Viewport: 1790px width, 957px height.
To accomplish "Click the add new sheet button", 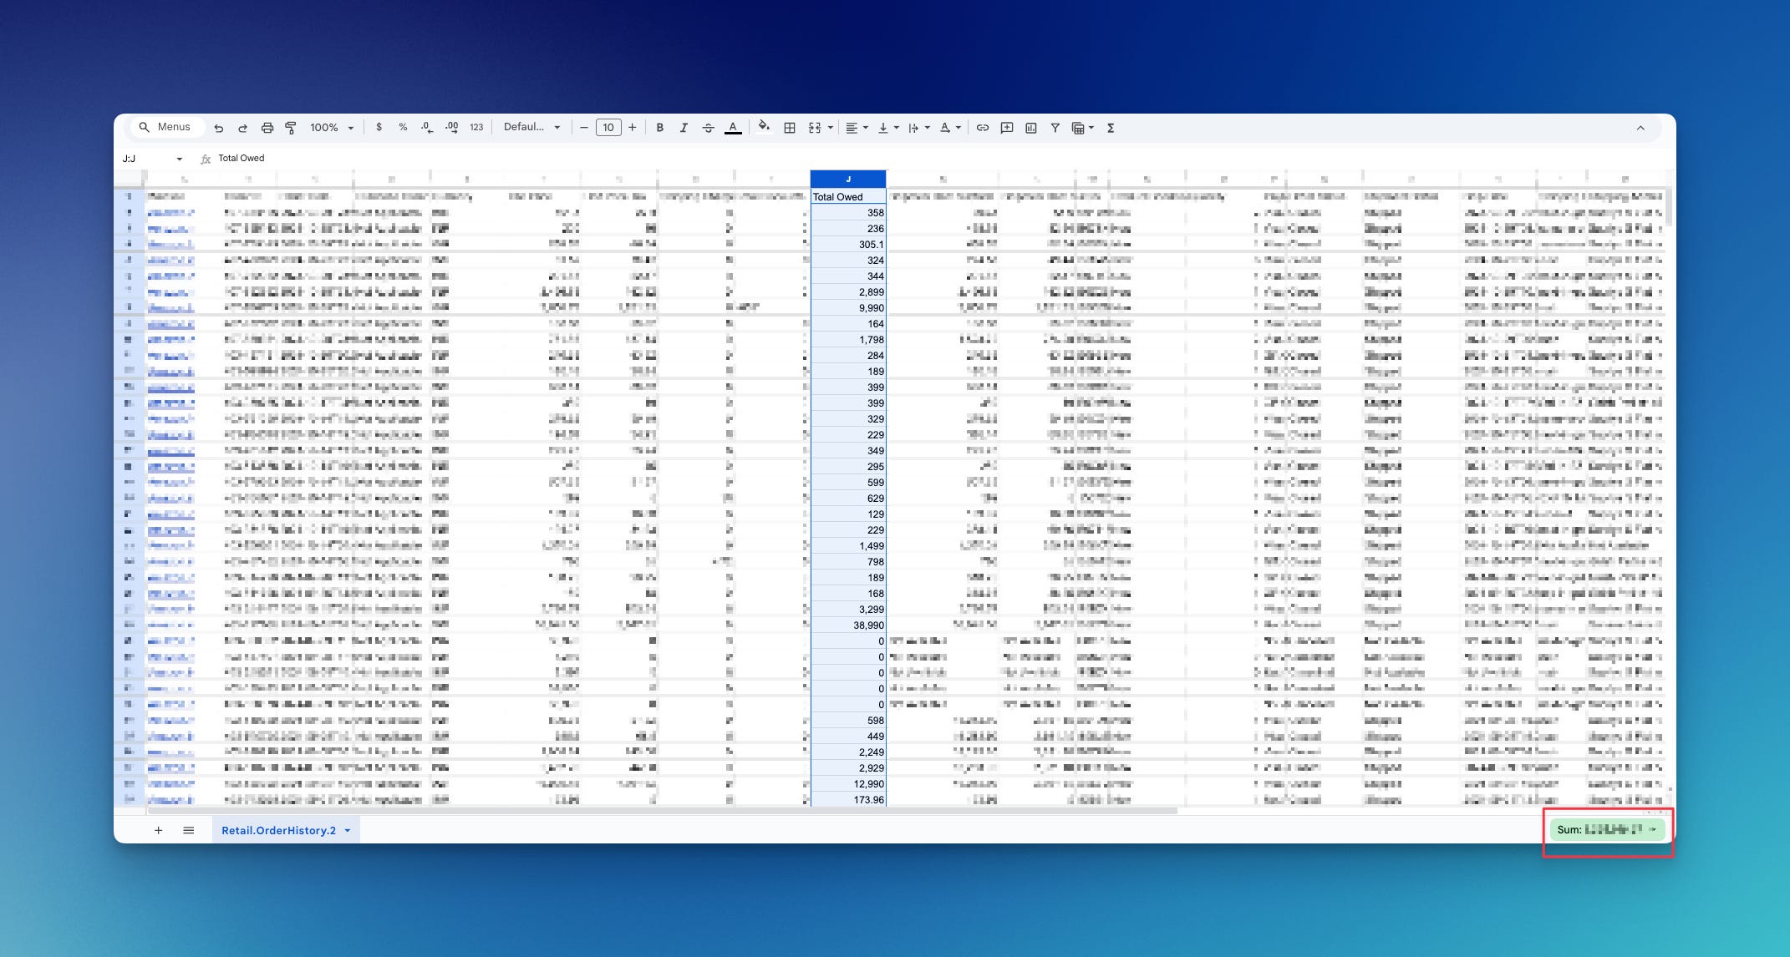I will (158, 830).
